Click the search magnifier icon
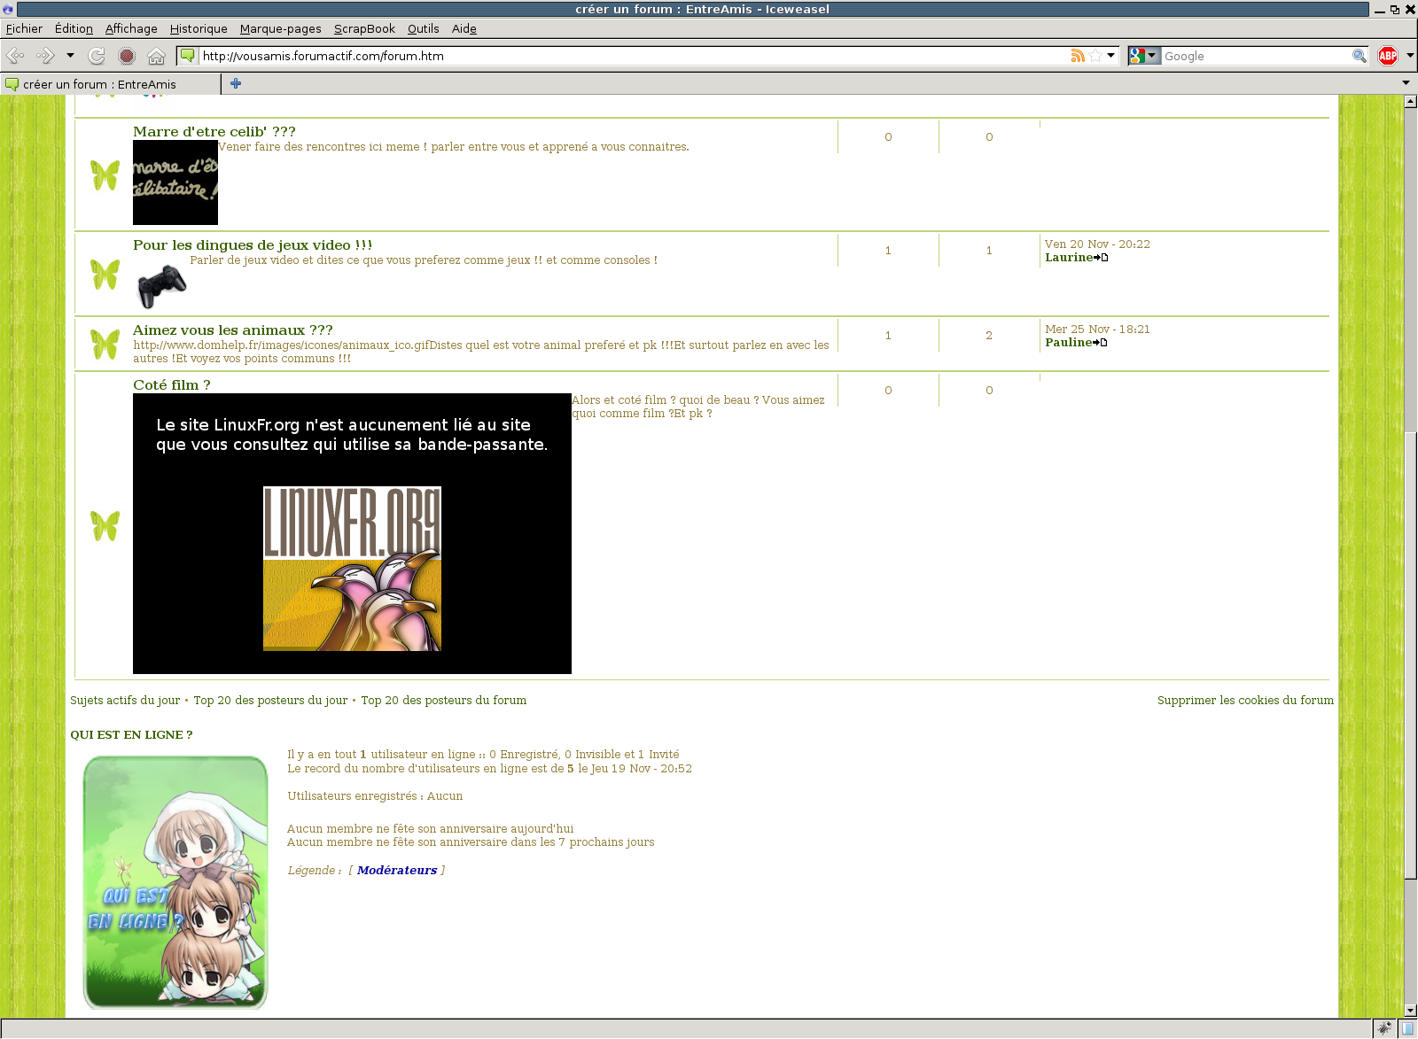The image size is (1418, 1039). (1359, 56)
